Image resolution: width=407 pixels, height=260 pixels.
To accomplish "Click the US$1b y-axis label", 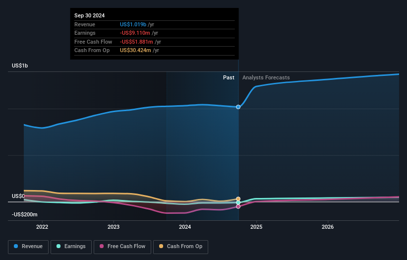I will pos(20,65).
